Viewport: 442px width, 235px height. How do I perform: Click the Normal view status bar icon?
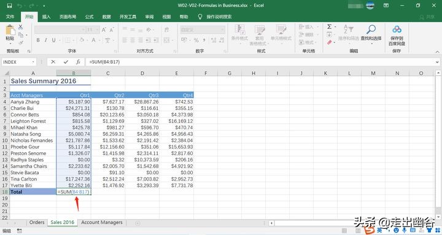click(344, 231)
